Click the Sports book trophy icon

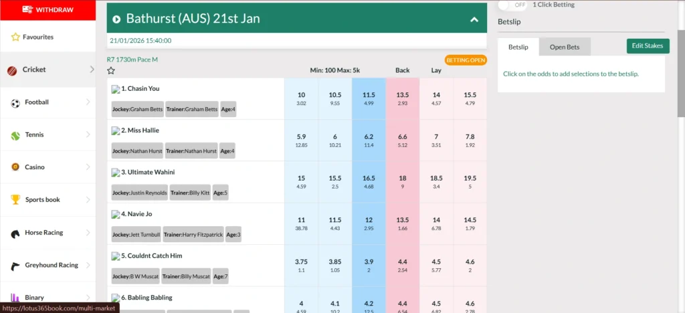[x=15, y=200]
